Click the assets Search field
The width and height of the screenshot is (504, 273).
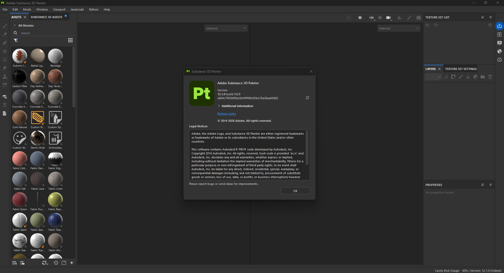[44, 33]
